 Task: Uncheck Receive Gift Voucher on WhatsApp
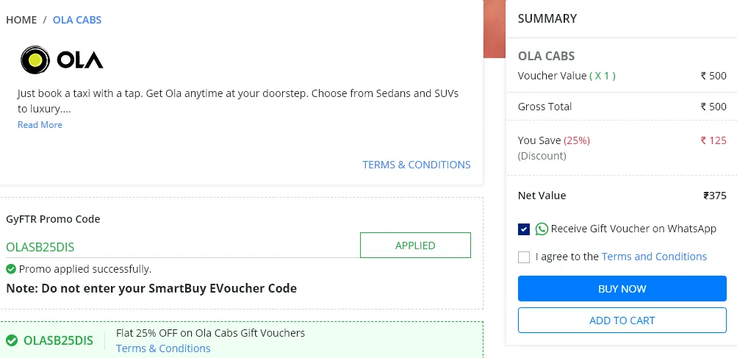point(524,229)
